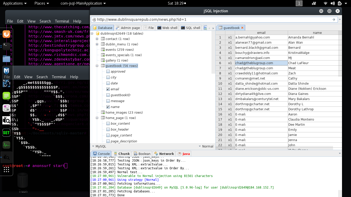
Task: Open the Places menu in top bar
Action: [42, 3]
